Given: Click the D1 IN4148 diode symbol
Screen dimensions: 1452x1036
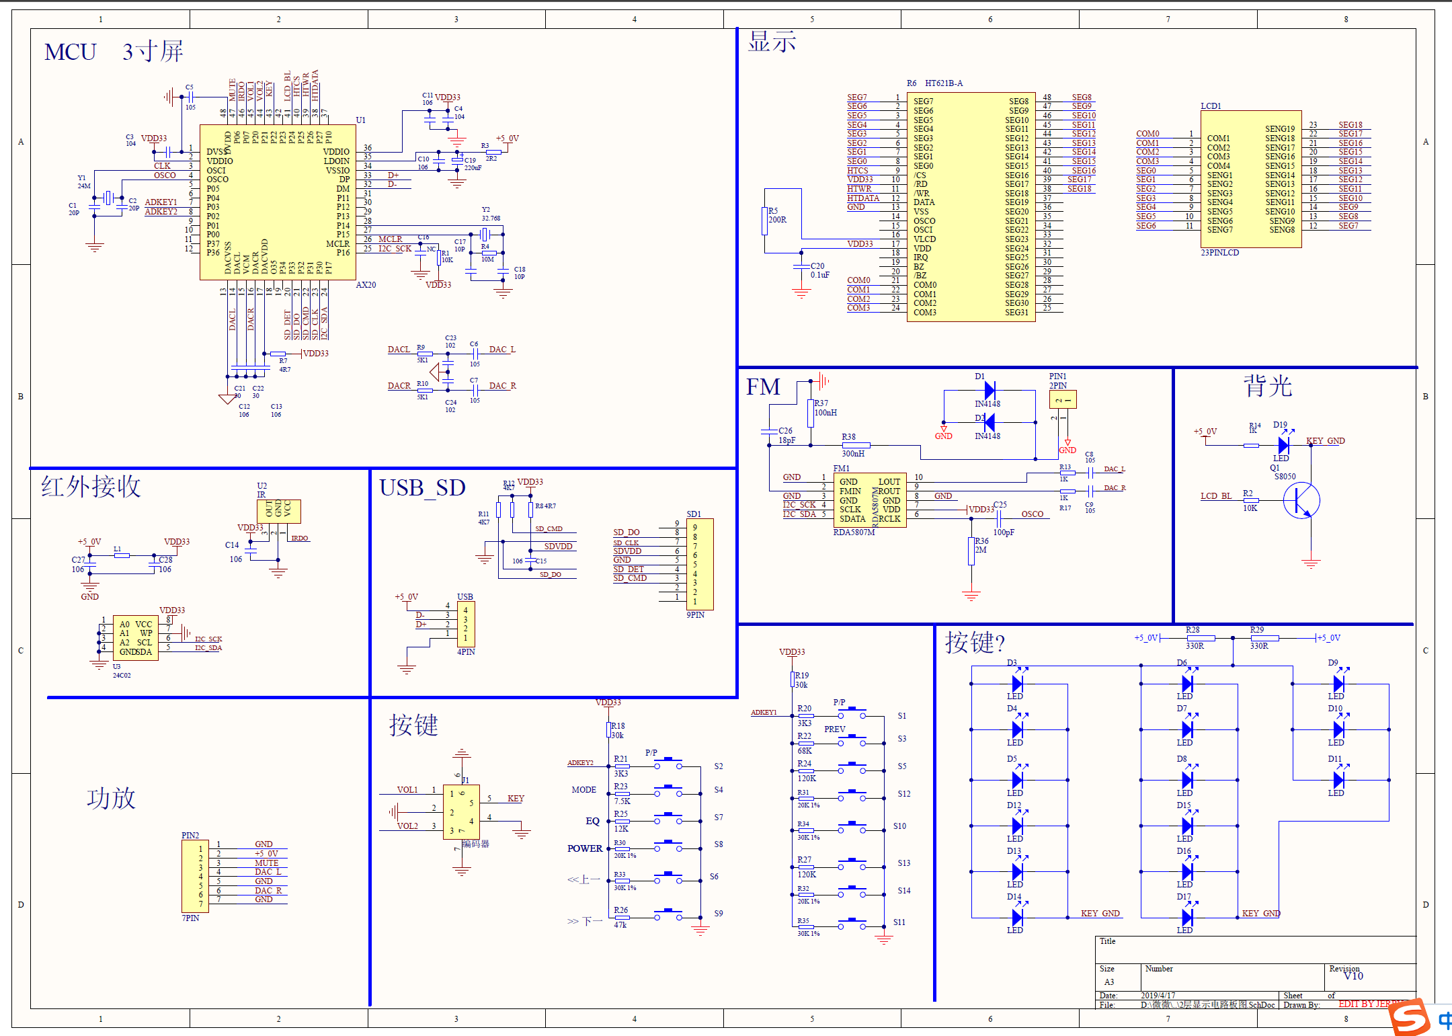Looking at the screenshot, I should click(x=989, y=390).
